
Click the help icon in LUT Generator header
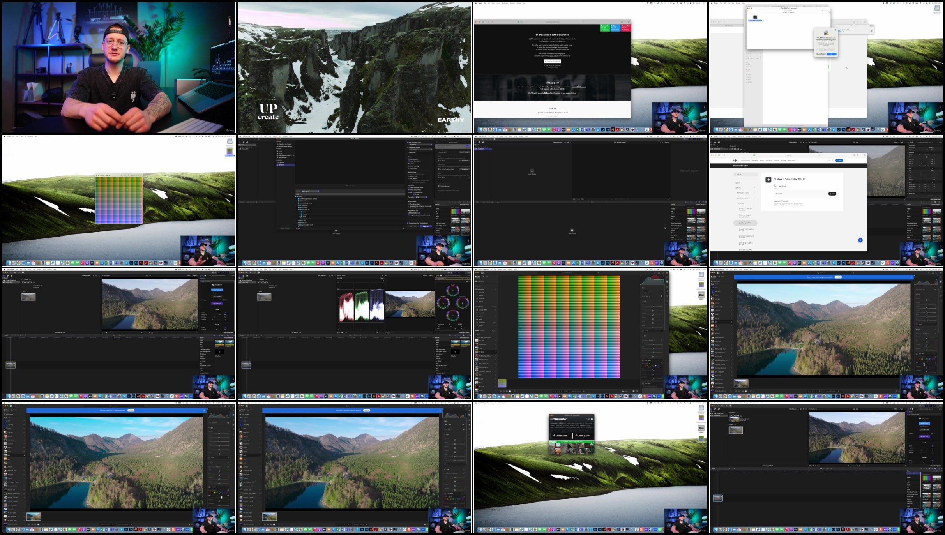pos(589,419)
